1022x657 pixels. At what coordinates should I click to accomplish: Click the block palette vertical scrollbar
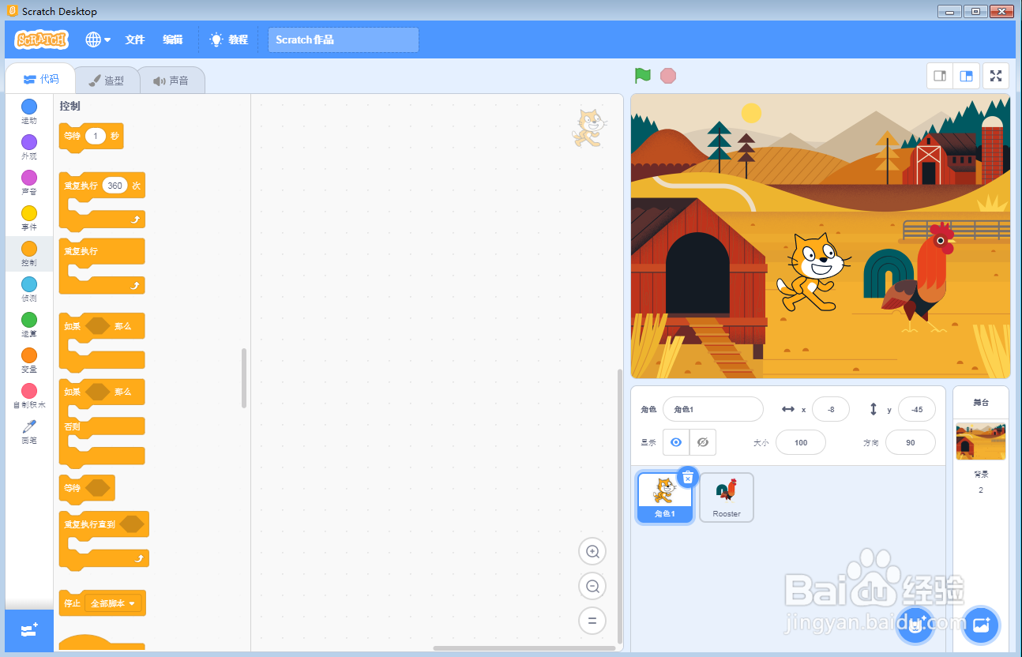tap(244, 377)
